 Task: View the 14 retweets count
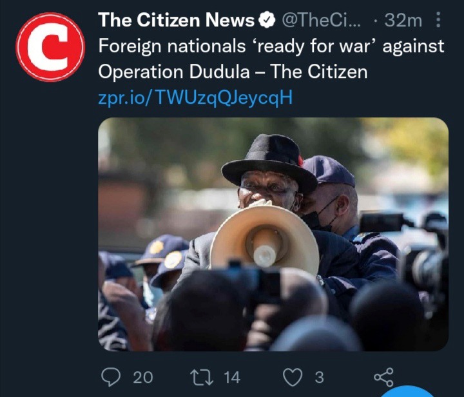[232, 378]
